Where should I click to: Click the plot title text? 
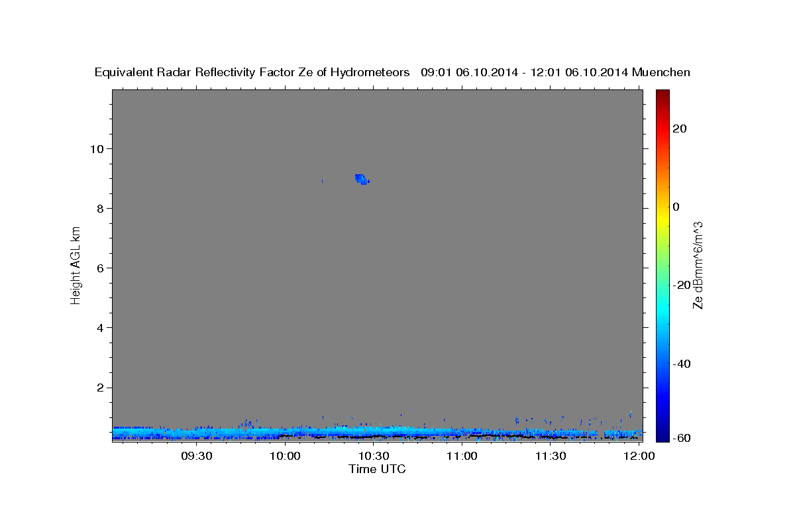pyautogui.click(x=392, y=72)
